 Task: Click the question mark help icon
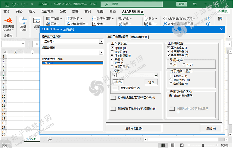pos(208,18)
